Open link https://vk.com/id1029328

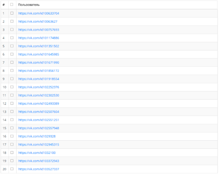click(x=37, y=136)
